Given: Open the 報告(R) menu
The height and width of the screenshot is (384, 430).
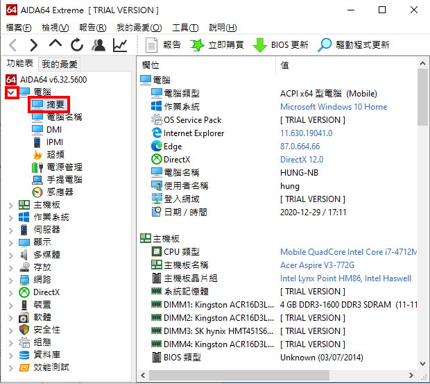Looking at the screenshot, I should (92, 28).
